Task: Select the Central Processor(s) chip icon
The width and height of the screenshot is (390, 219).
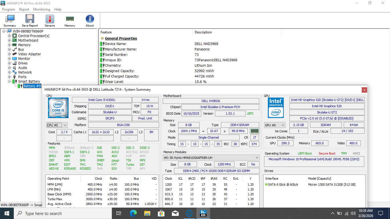Action: pos(15,36)
